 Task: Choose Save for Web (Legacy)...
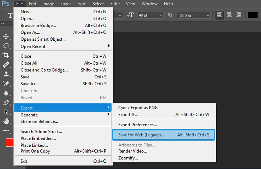(164, 135)
